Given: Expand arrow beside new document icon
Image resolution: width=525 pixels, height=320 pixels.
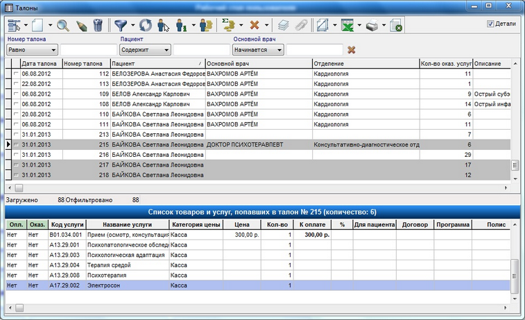Looking at the screenshot, I should 50,25.
